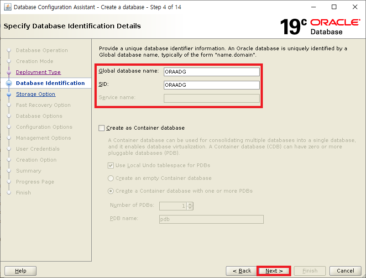This screenshot has height=278, width=366.
Task: Click the Database Identification step bullet
Action: point(9,84)
